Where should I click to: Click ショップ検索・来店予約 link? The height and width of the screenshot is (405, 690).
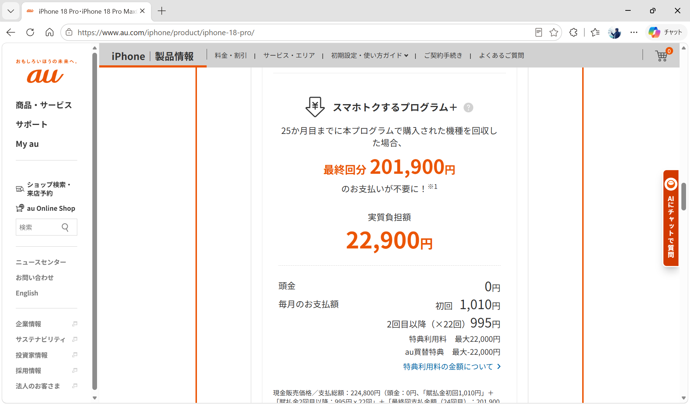coord(49,189)
